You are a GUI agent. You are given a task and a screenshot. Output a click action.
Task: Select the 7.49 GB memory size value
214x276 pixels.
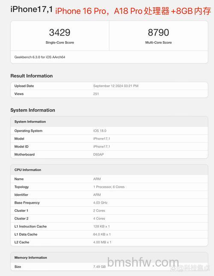click(x=99, y=267)
